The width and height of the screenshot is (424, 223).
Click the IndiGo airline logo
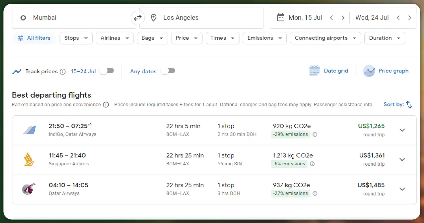29,130
